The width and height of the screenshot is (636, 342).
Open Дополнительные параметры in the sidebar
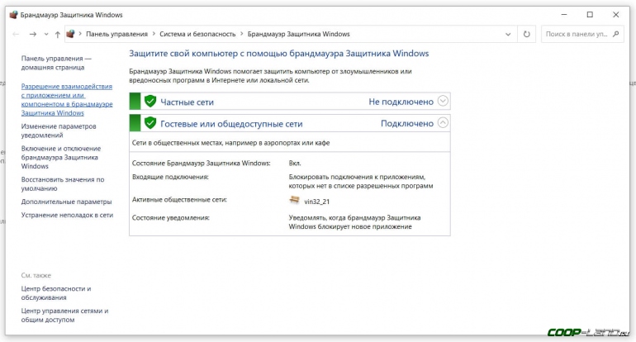tap(66, 202)
